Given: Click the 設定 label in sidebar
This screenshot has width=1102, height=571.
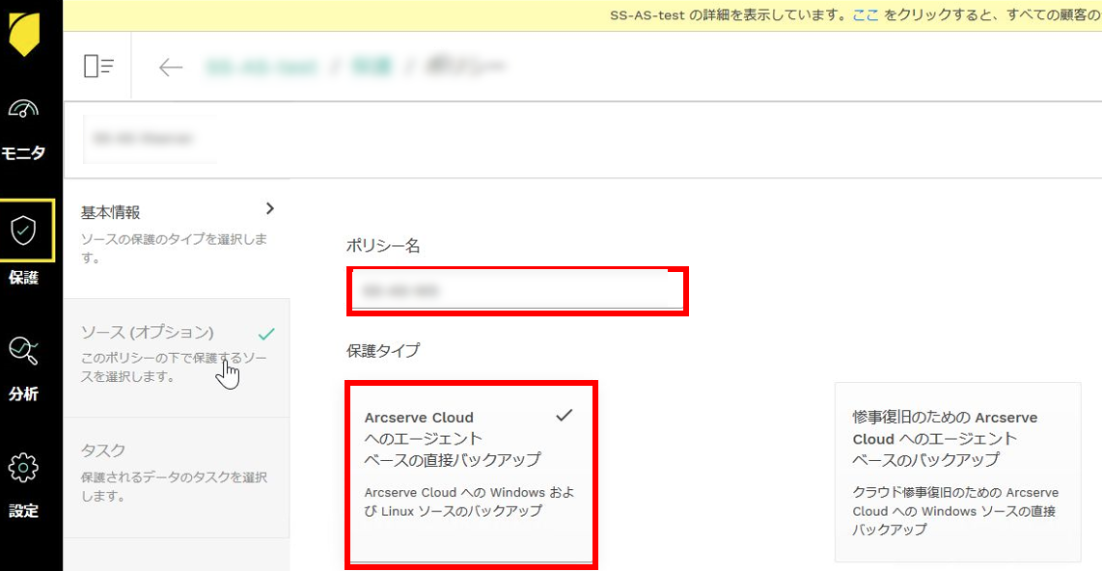Looking at the screenshot, I should click(23, 510).
